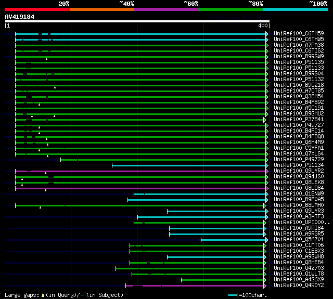Click UniRef100_C1E8X3 text
Viewport: 333px width, 299px height.
(299, 251)
